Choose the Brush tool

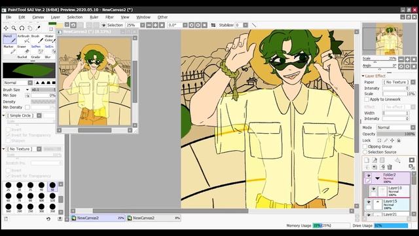coord(37,39)
